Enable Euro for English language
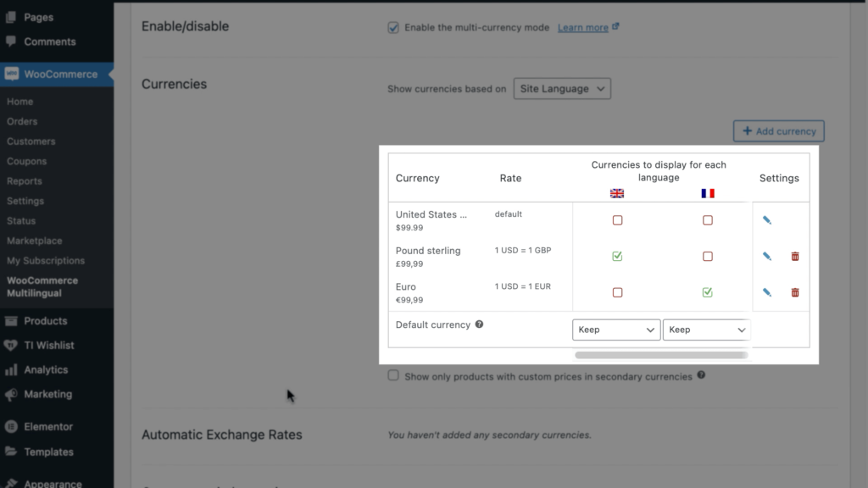 tap(617, 292)
